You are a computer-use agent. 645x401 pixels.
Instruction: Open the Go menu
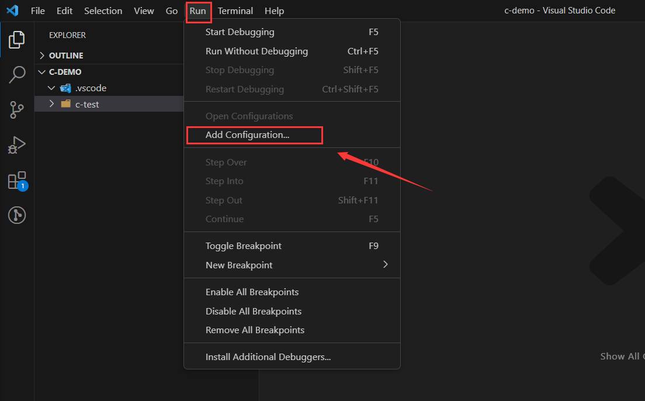tap(172, 11)
